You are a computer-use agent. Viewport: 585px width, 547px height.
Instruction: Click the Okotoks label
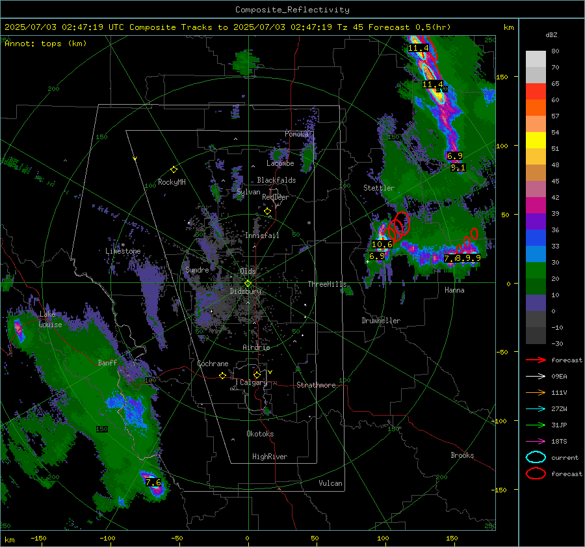(x=260, y=434)
